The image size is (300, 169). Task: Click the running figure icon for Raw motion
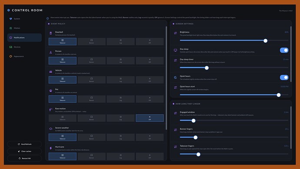pyautogui.click(x=51, y=110)
